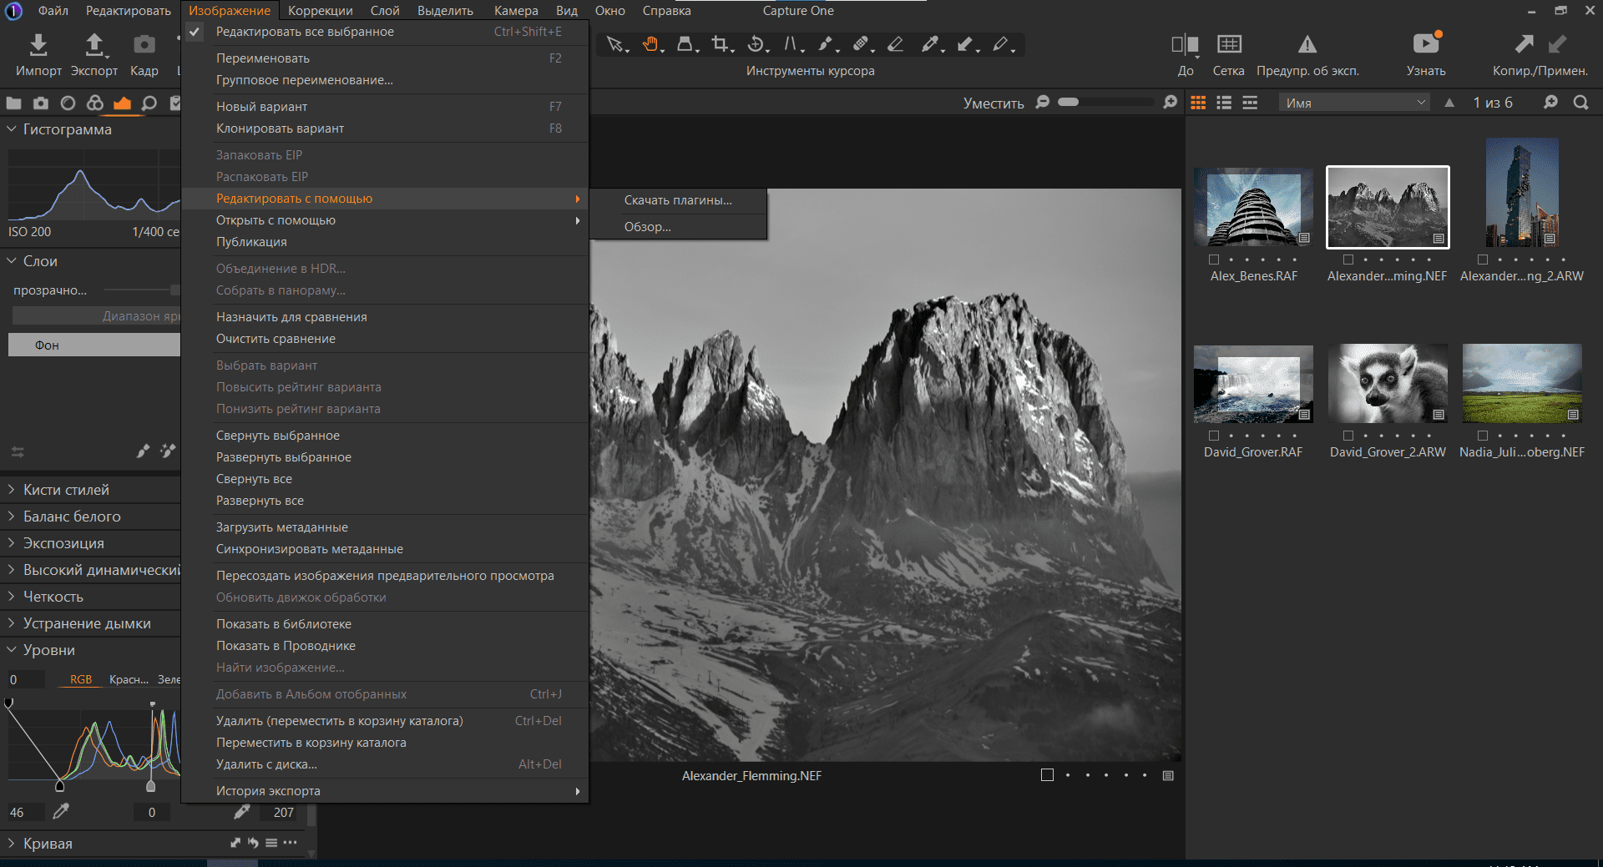Open the 'Имя' sort dropdown
This screenshot has height=867, width=1603.
[x=1354, y=103]
